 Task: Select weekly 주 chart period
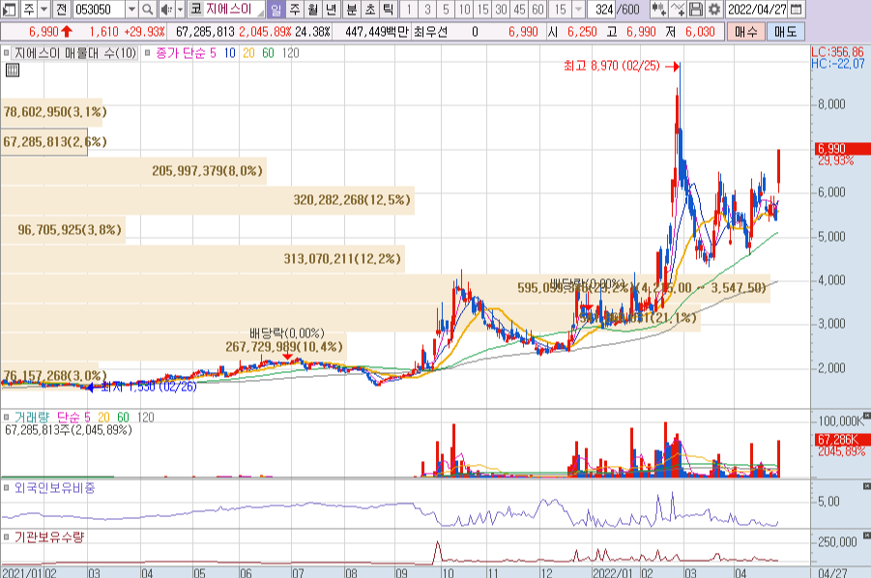295,9
